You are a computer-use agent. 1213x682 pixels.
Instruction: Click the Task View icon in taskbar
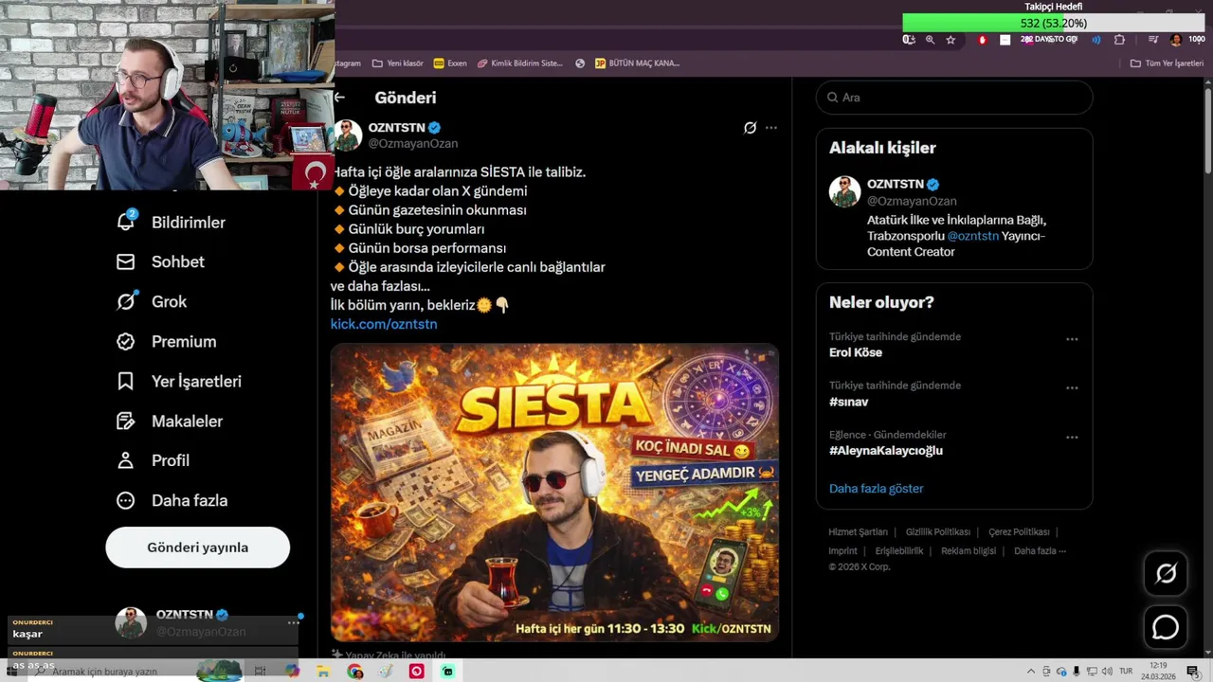[x=260, y=671]
